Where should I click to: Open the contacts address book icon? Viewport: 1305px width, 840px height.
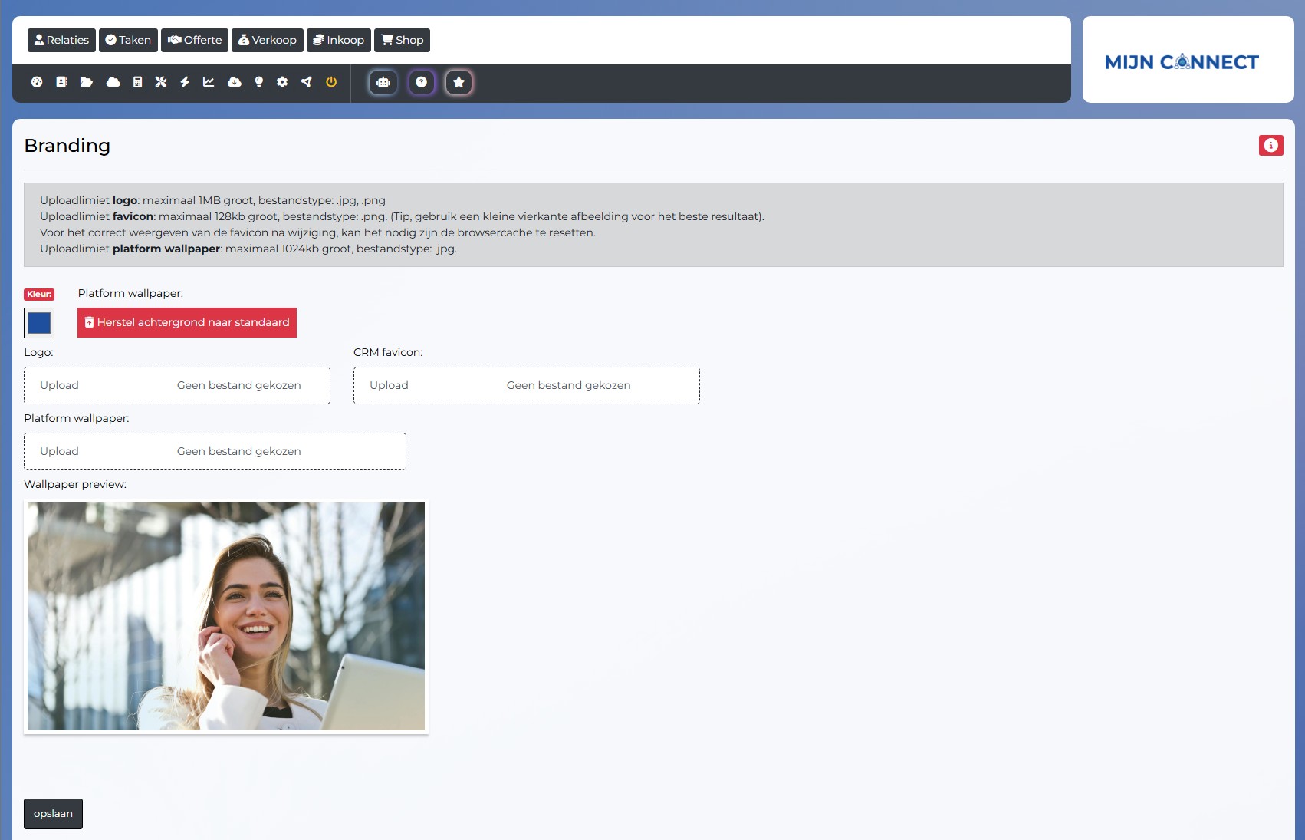(61, 82)
